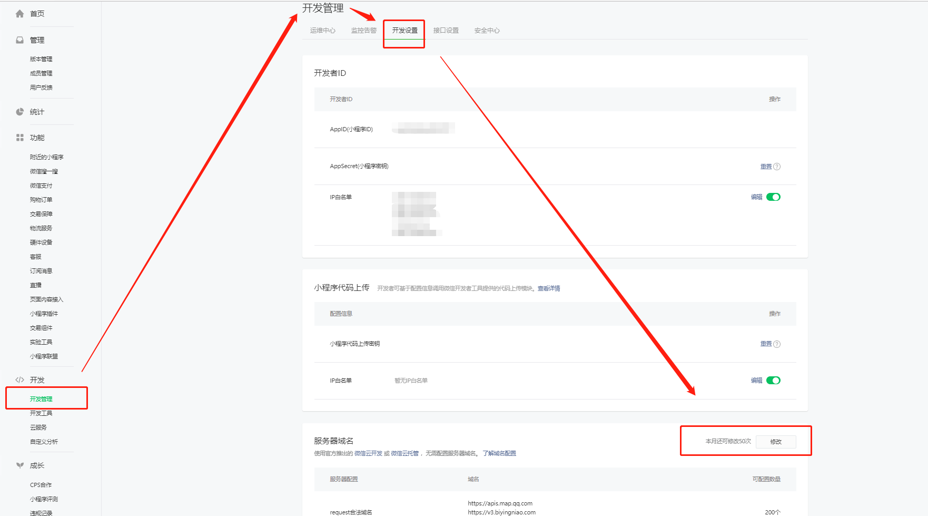The width and height of the screenshot is (928, 516).
Task: Select 微信支付 in the sidebar
Action: click(x=41, y=186)
